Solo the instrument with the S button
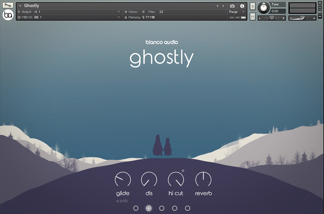Image resolution: width=324 pixels, height=214 pixels. (253, 6)
